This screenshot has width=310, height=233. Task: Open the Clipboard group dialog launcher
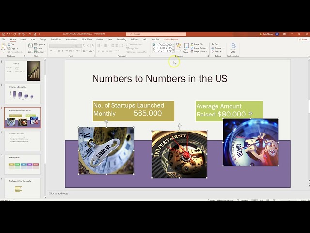(25, 56)
